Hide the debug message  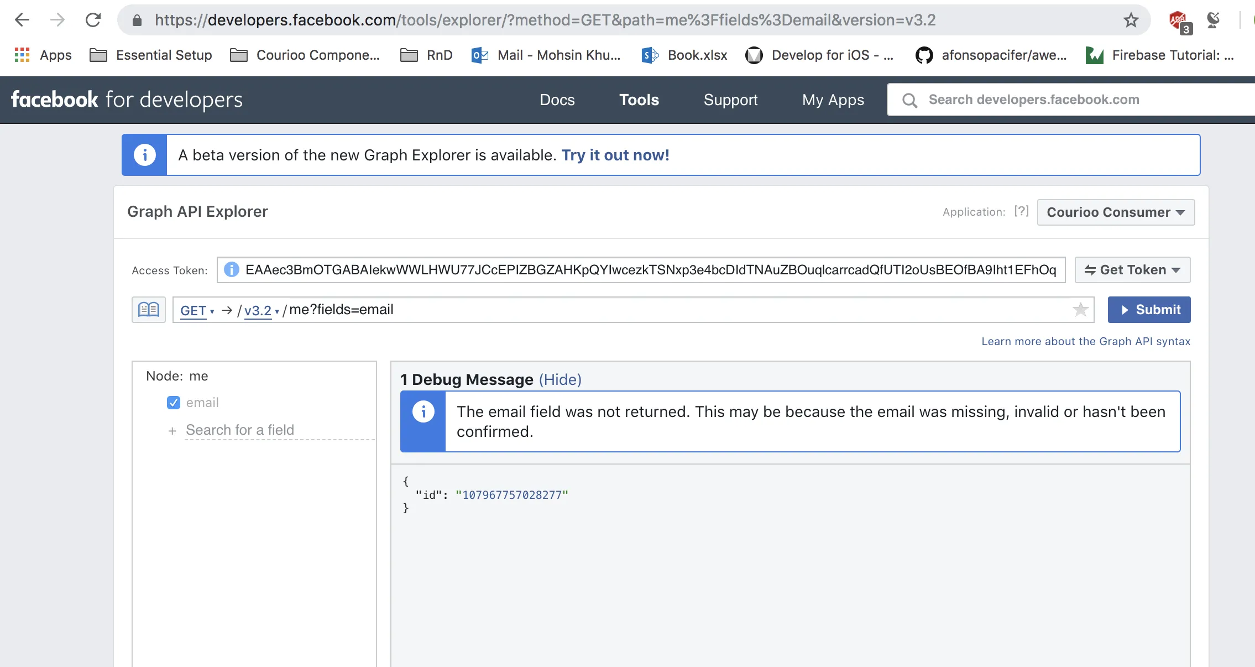pyautogui.click(x=560, y=379)
